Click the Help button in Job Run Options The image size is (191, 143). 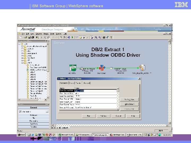coord(133,116)
